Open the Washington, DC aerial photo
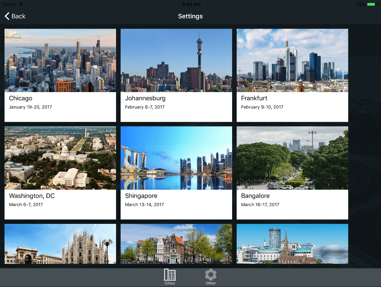This screenshot has width=381, height=287. coord(60,158)
